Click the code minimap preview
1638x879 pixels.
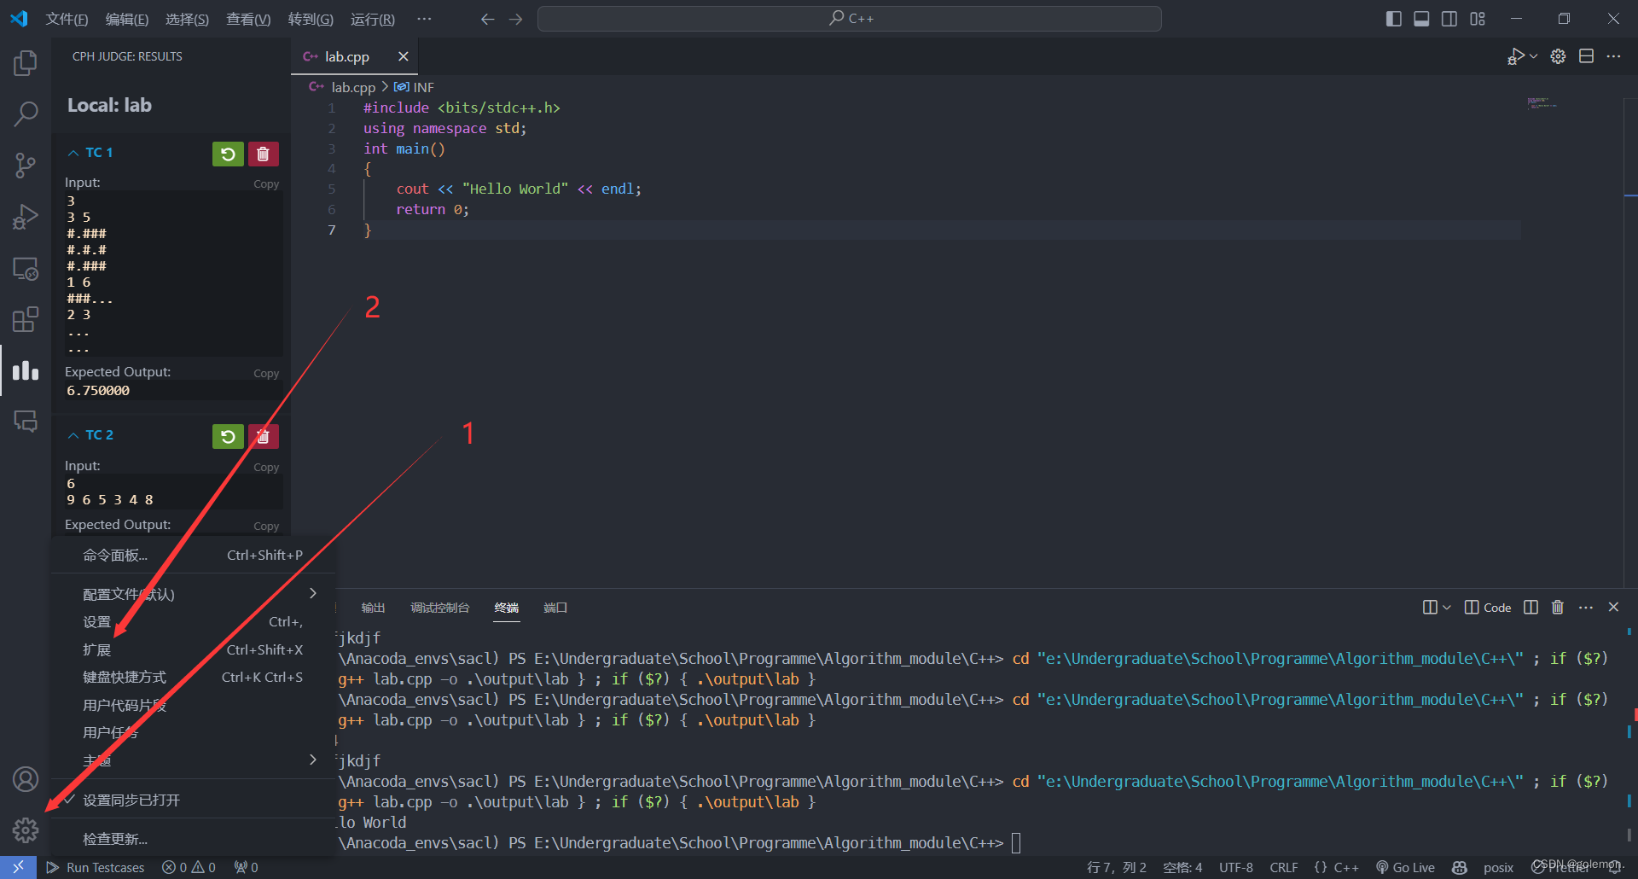[x=1542, y=103]
